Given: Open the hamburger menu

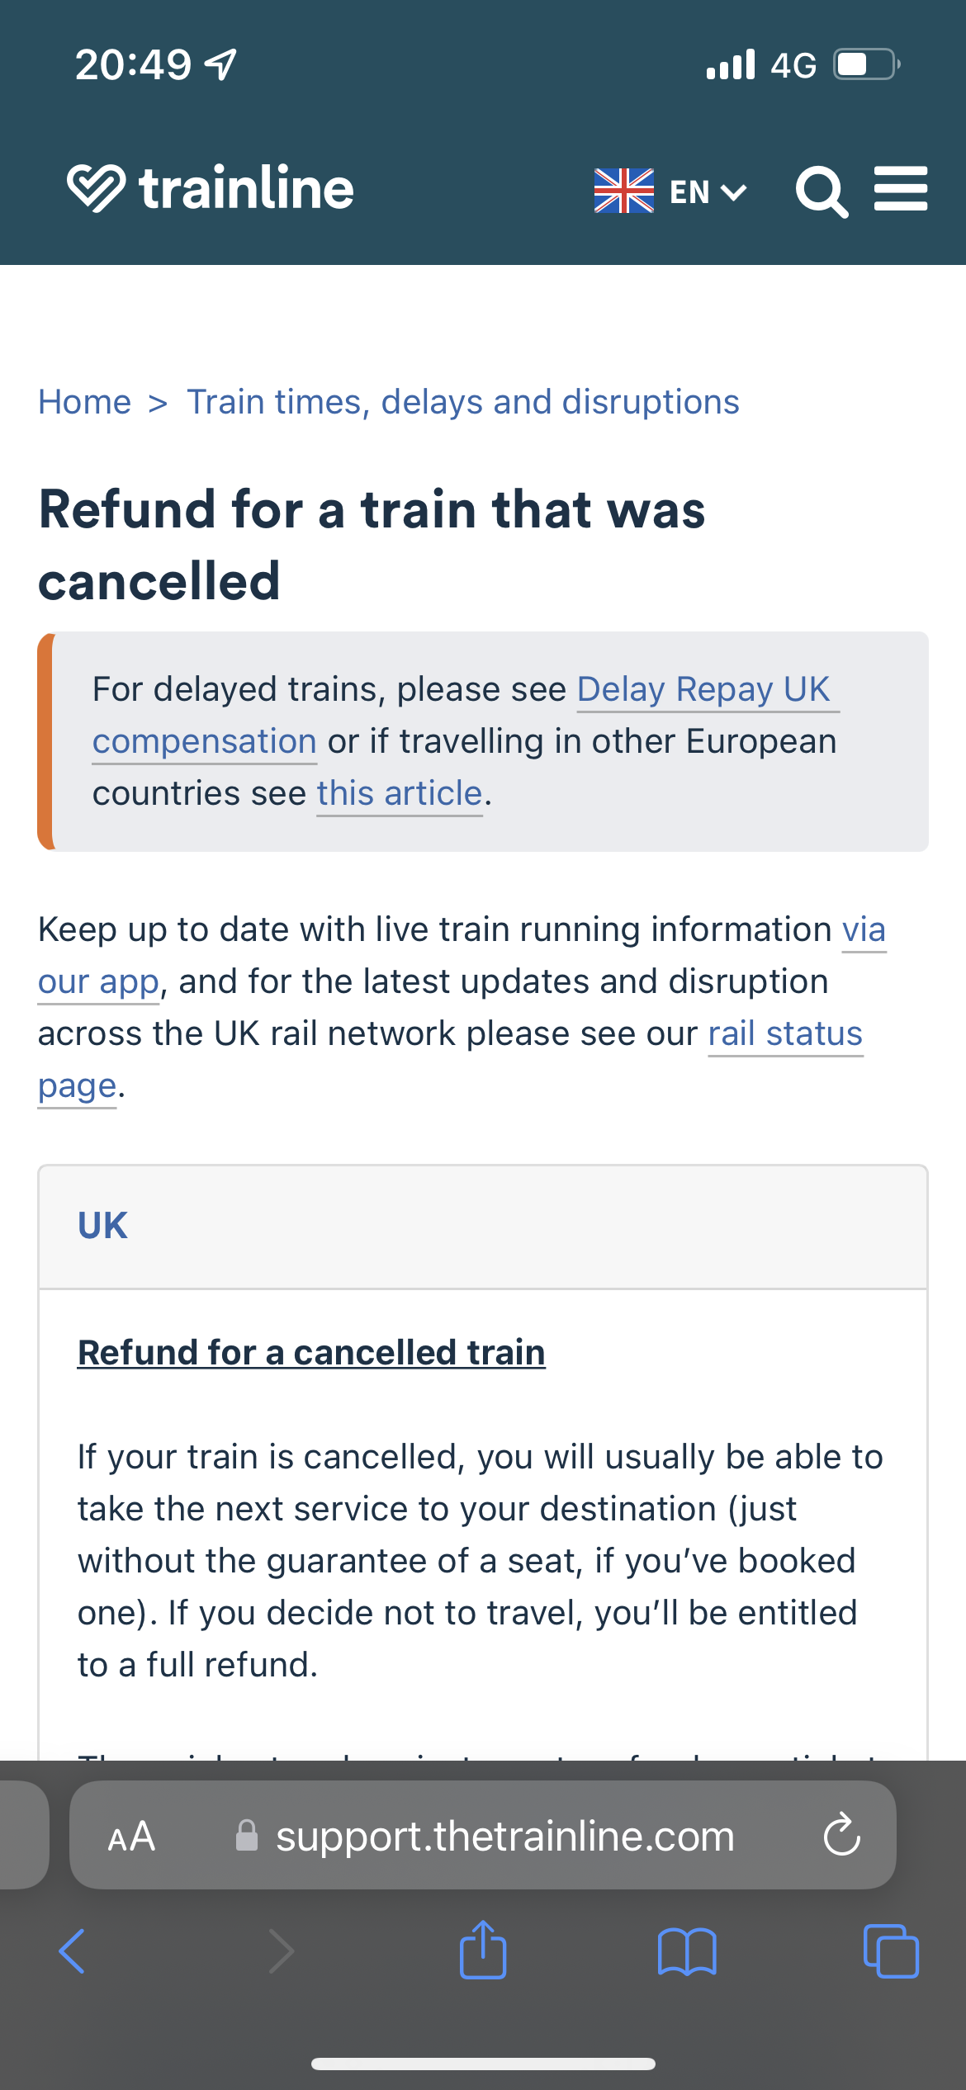Looking at the screenshot, I should coord(901,189).
